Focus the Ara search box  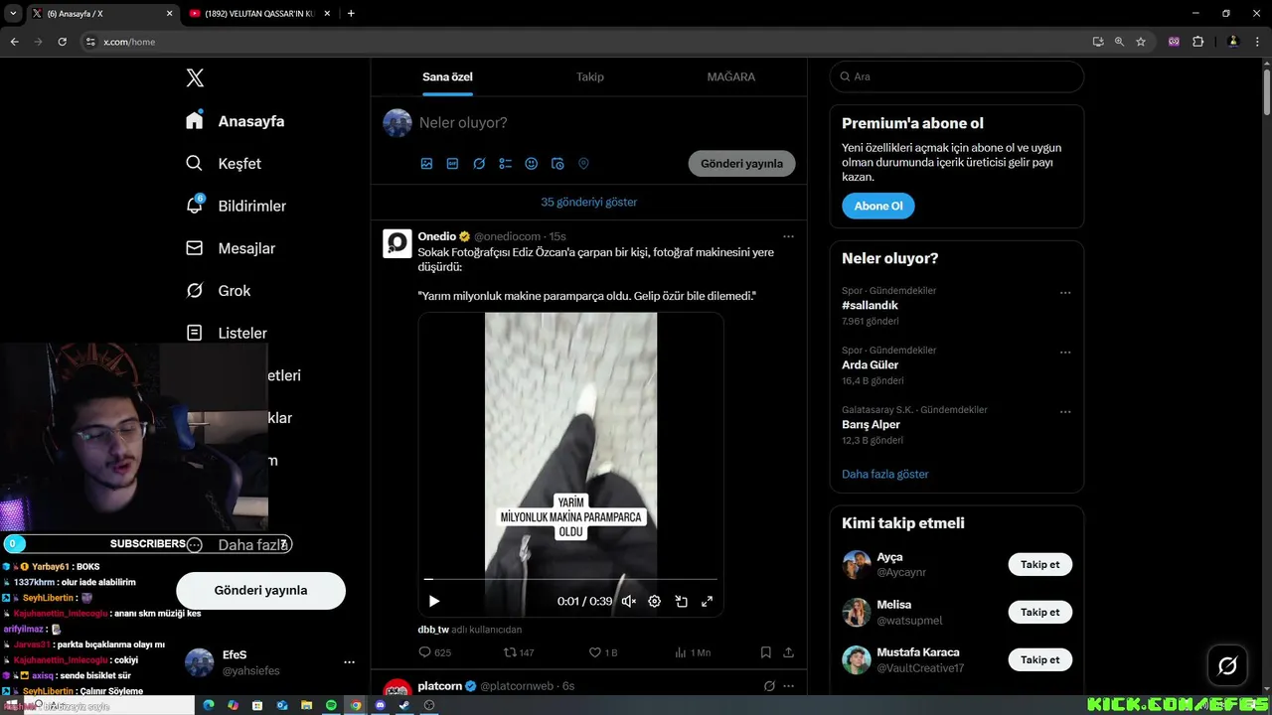click(957, 76)
